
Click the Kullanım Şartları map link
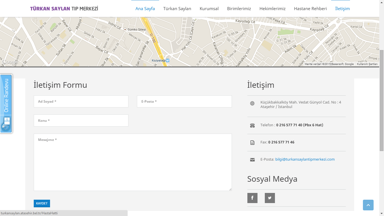pos(367,64)
